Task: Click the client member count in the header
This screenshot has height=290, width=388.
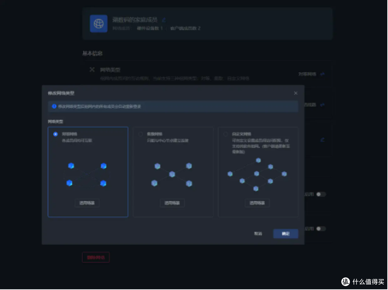Action: pyautogui.click(x=185, y=28)
